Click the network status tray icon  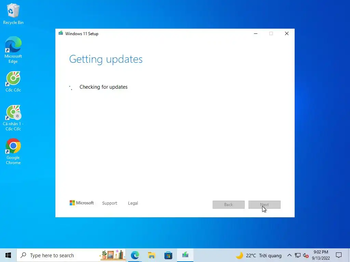(x=298, y=255)
